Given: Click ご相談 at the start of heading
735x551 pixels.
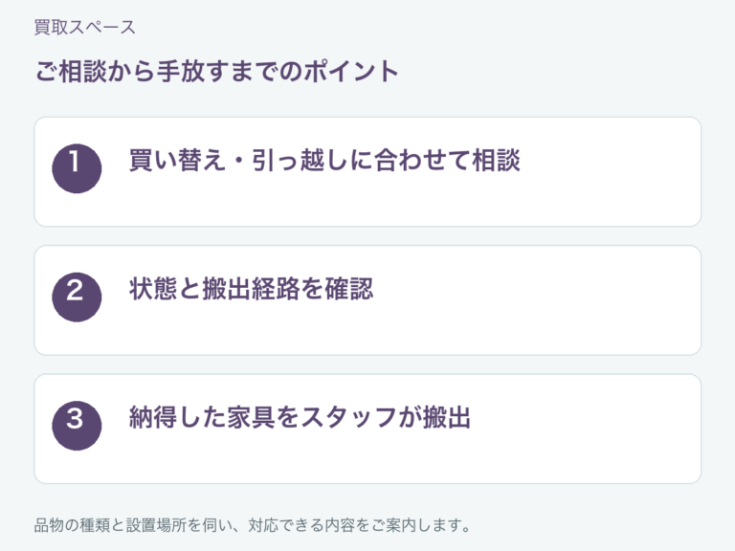Looking at the screenshot, I should (x=71, y=72).
